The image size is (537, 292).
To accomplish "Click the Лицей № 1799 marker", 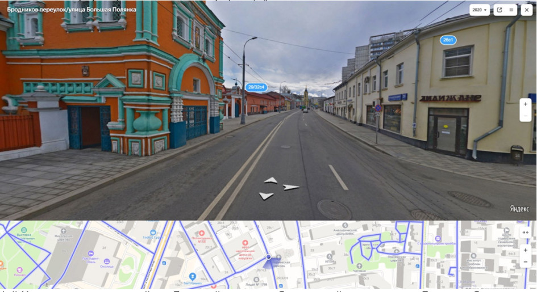I will tap(256, 280).
